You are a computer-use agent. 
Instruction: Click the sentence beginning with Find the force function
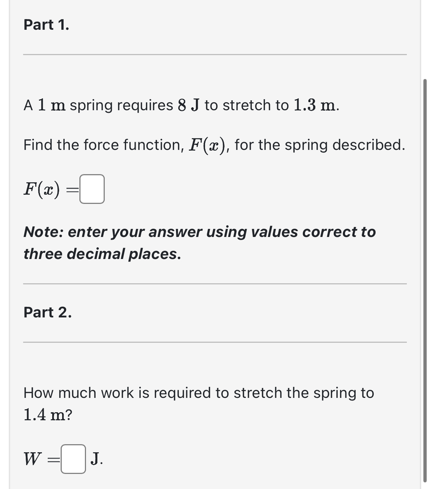tap(214, 145)
